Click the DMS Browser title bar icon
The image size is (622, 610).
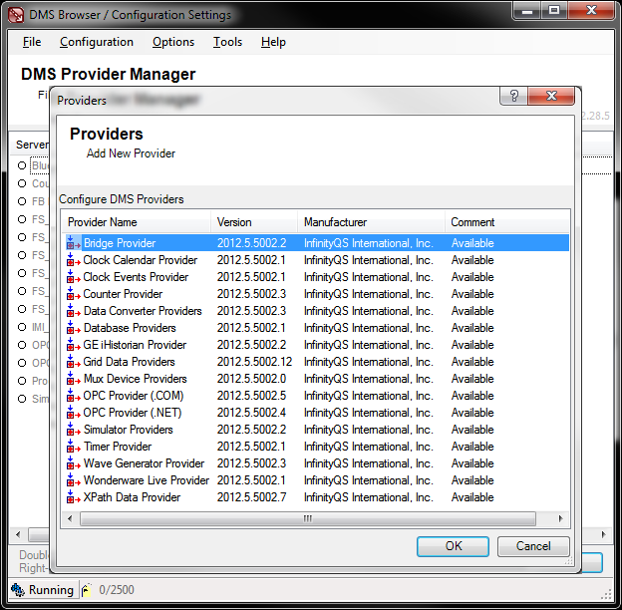pos(16,15)
